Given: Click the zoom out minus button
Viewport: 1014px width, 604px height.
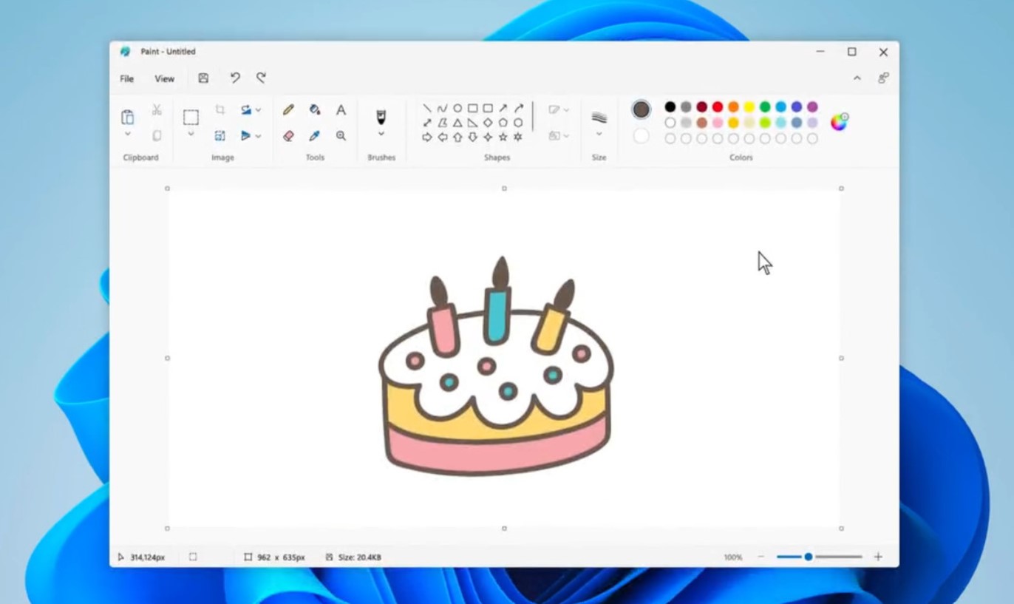Looking at the screenshot, I should point(760,557).
